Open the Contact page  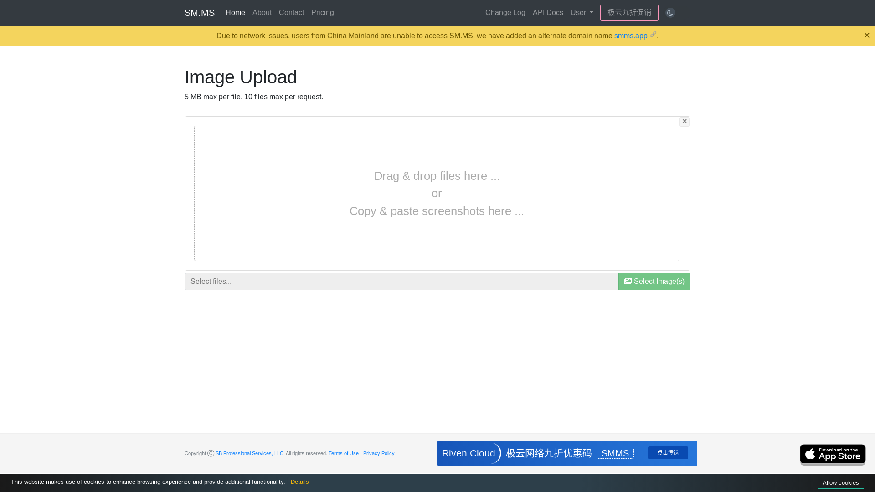pyautogui.click(x=291, y=13)
